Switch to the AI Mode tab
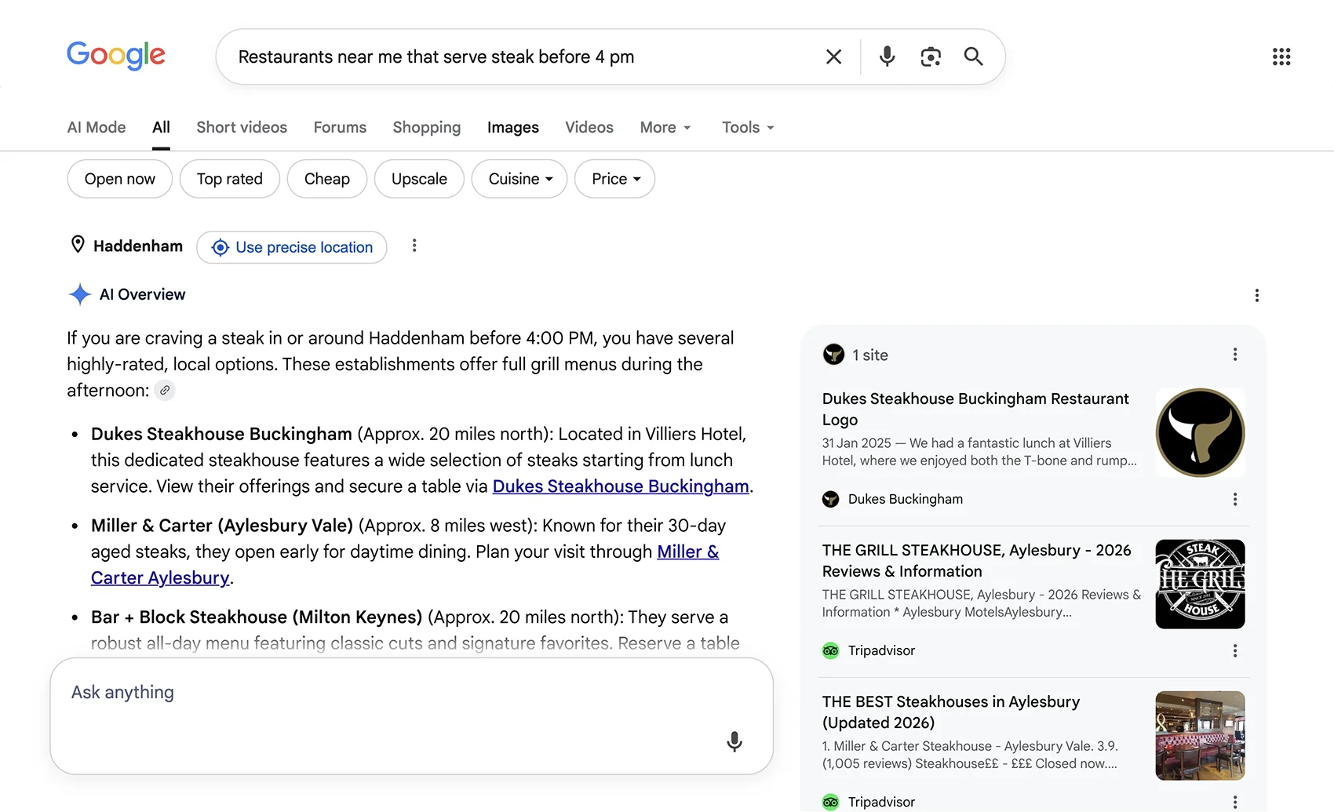The width and height of the screenshot is (1334, 812). (97, 127)
